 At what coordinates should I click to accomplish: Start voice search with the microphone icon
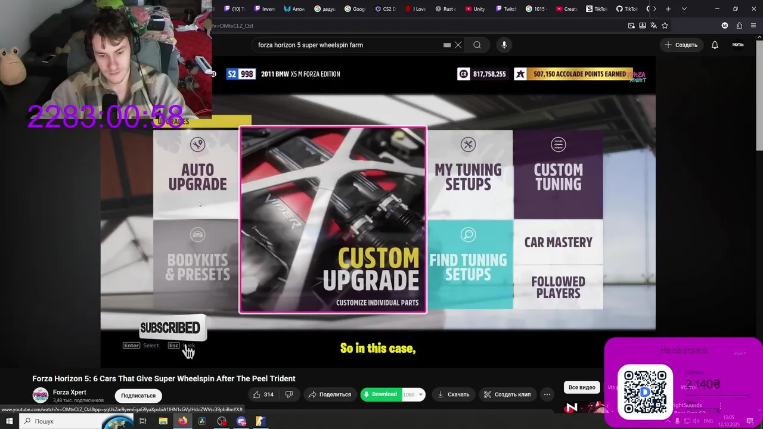coord(504,45)
